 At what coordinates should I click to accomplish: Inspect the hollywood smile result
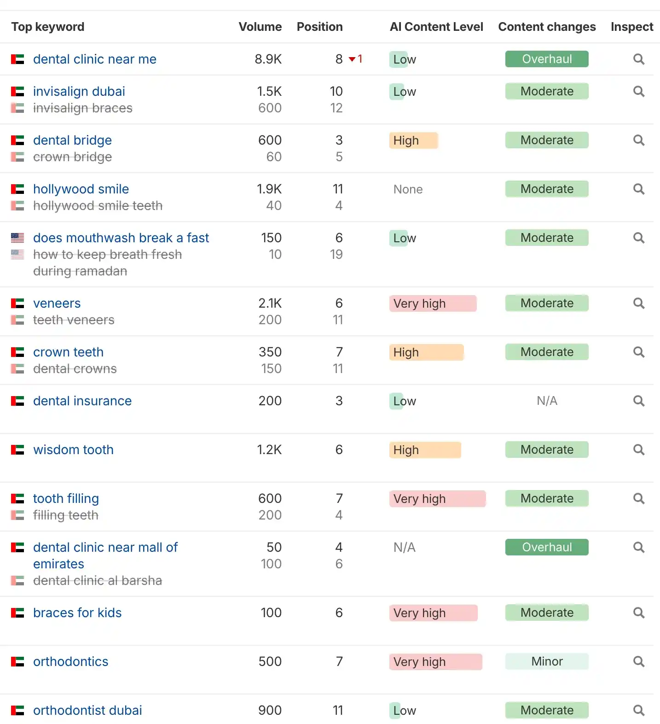pyautogui.click(x=638, y=189)
